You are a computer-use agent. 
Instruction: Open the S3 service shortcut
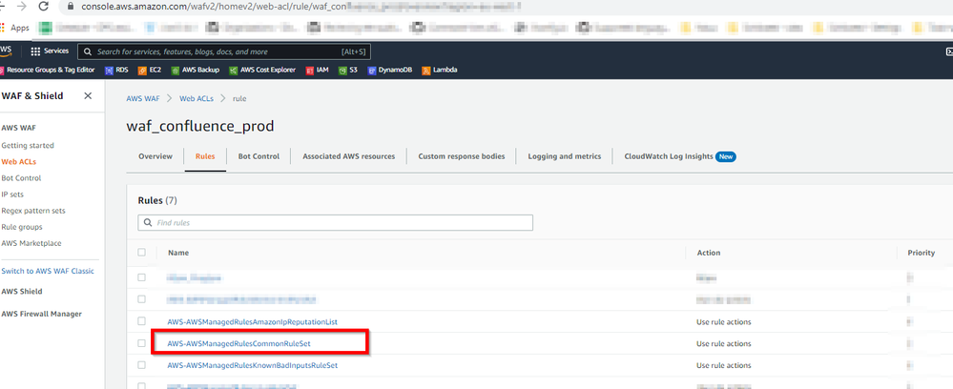tap(348, 71)
